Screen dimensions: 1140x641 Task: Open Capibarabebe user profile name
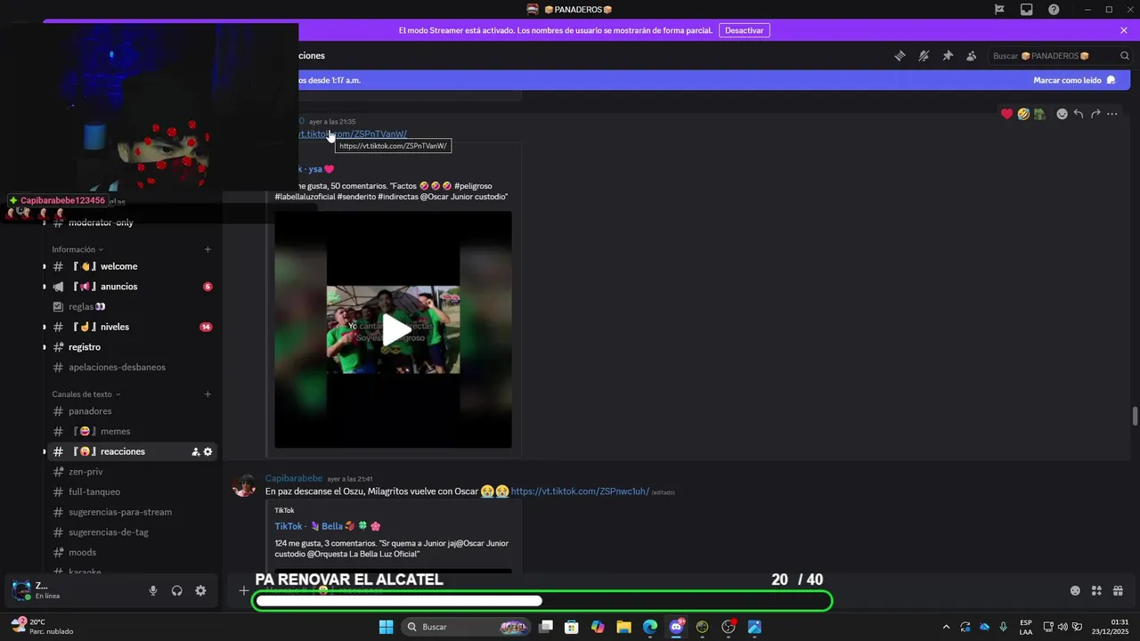click(x=294, y=478)
